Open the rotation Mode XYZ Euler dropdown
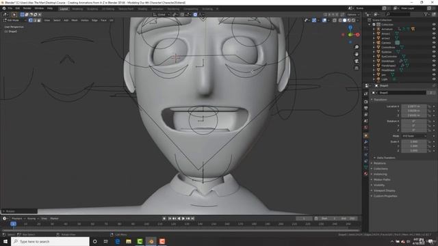Image resolution: width=438 pixels, height=246 pixels. coord(415,136)
